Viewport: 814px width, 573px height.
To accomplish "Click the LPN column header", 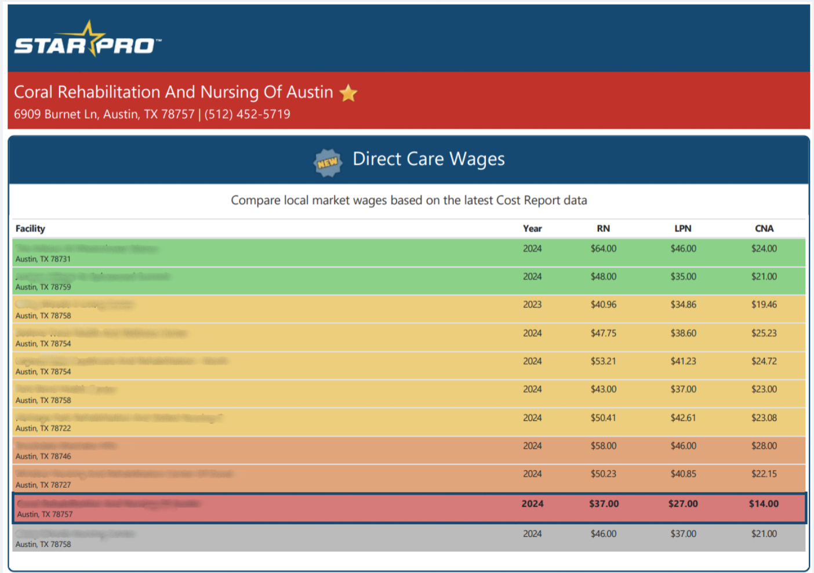I will tap(683, 229).
